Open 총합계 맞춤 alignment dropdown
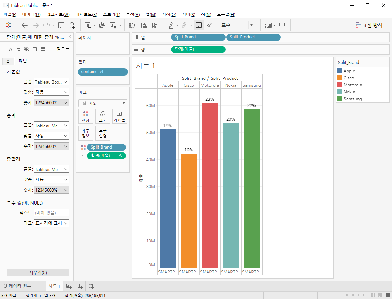 point(51,179)
